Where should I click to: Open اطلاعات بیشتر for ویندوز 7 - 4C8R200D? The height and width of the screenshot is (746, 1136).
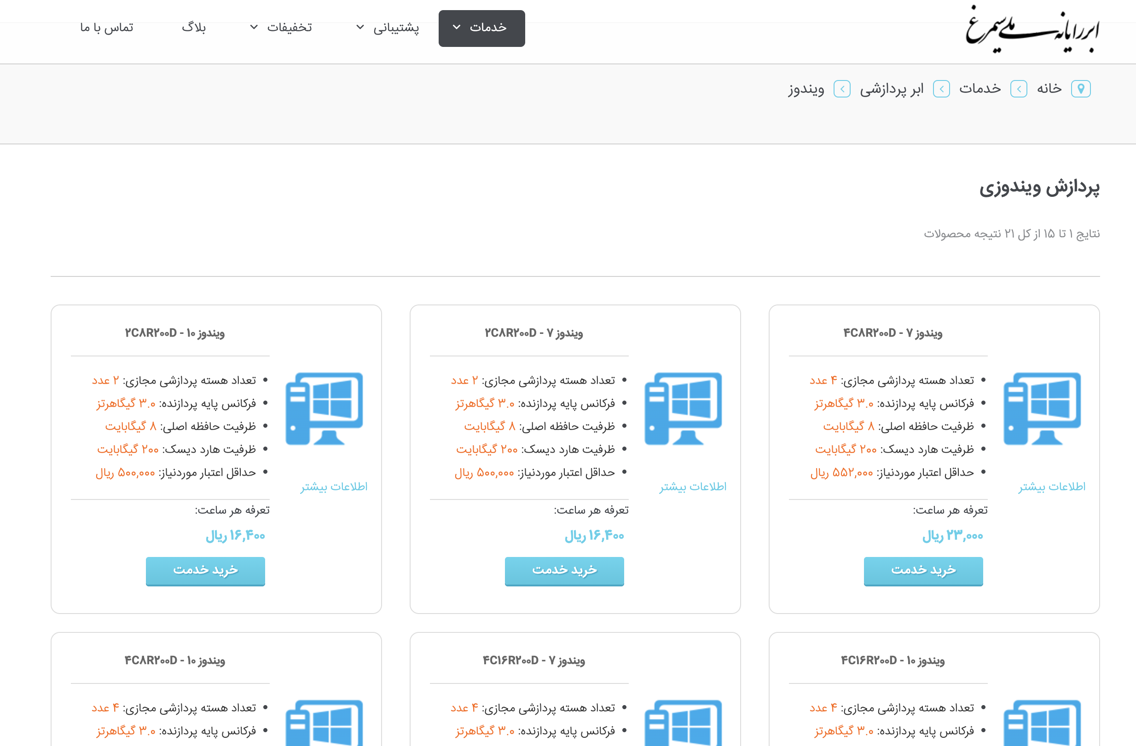pos(1052,487)
